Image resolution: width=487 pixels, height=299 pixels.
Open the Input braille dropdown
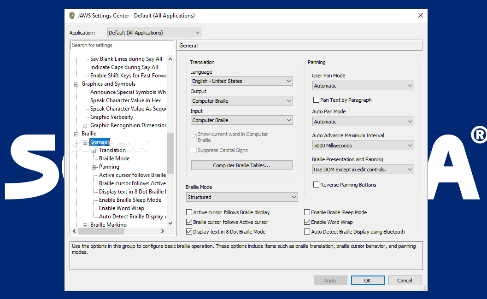coord(241,120)
